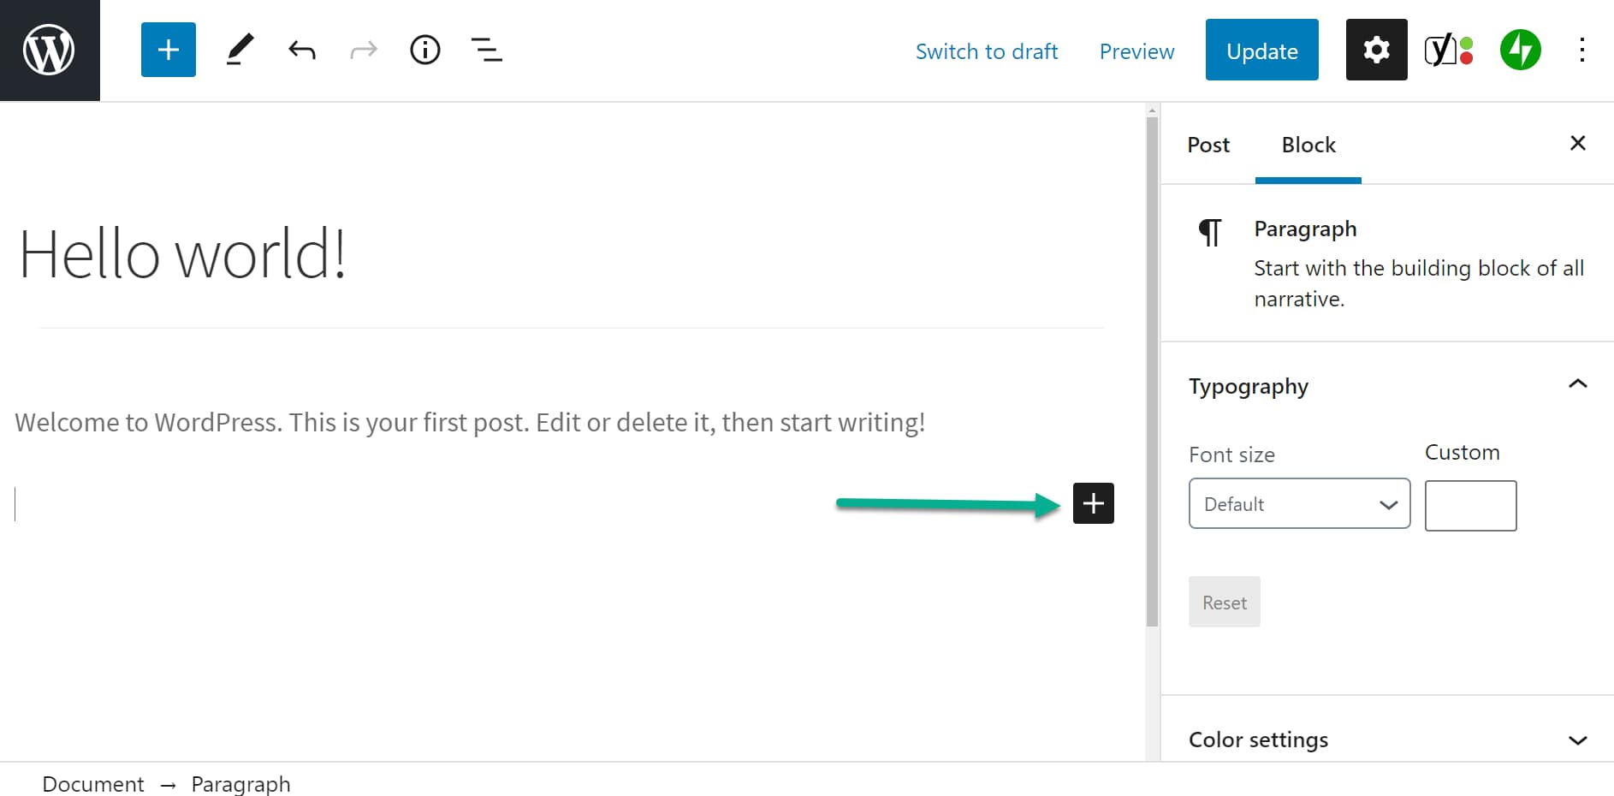
Task: Update the post
Action: (x=1261, y=50)
